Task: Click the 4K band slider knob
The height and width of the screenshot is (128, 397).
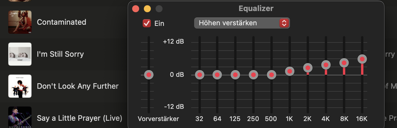Action: 326,65
